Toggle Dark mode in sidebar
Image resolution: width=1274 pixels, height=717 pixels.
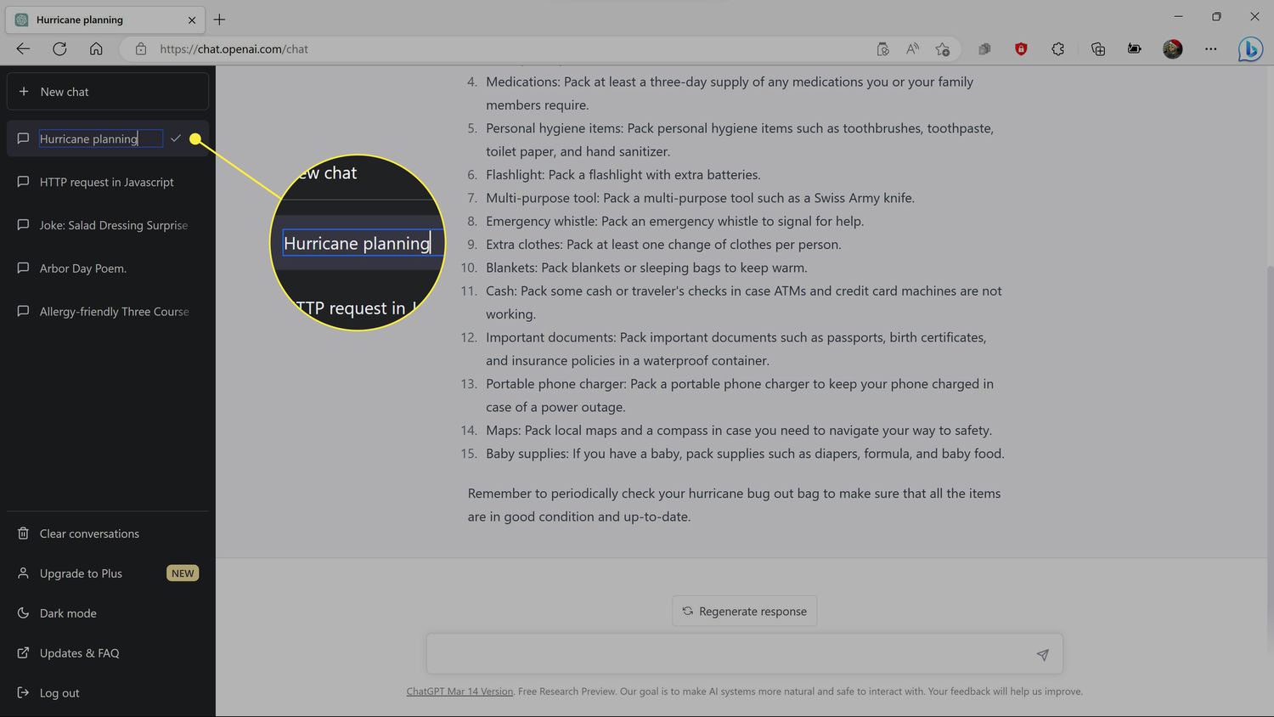tap(68, 613)
